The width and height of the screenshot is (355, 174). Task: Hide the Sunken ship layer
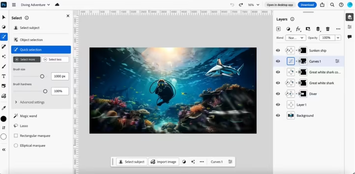click(x=278, y=51)
